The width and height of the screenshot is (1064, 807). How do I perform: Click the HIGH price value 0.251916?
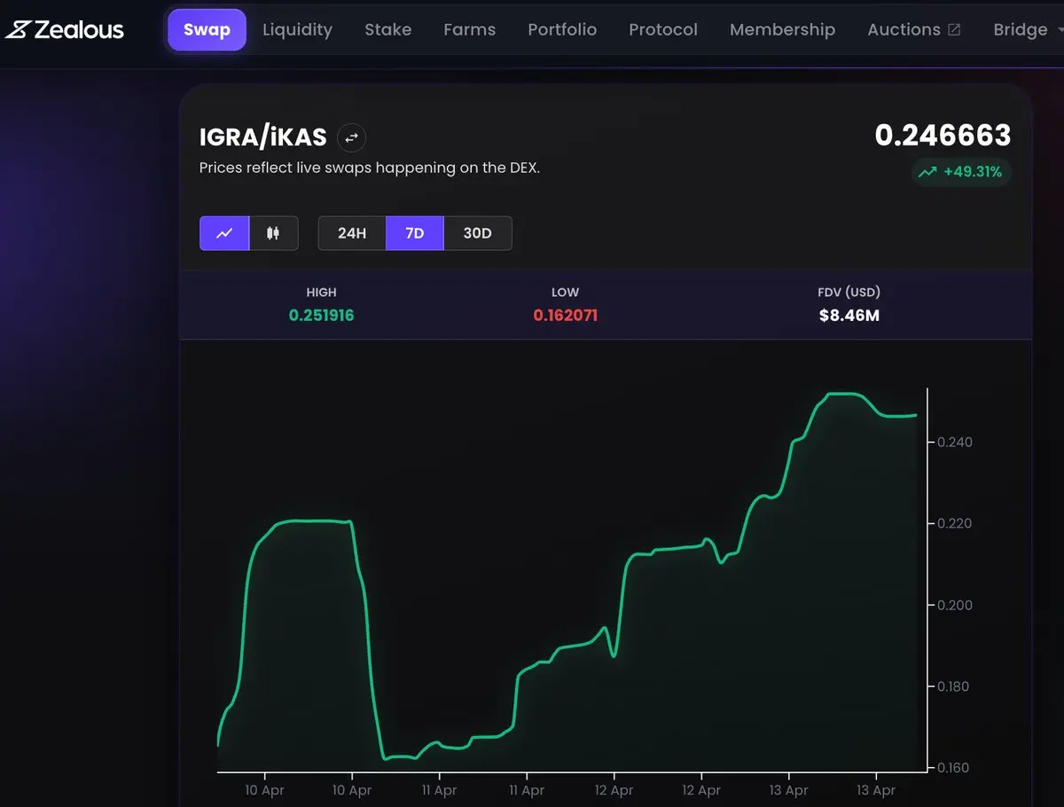pos(321,315)
